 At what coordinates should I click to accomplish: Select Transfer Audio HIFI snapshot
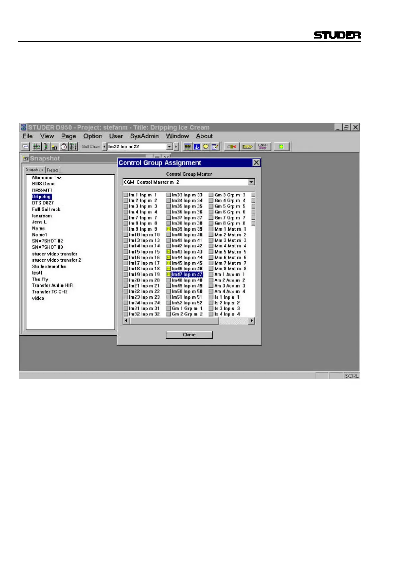point(52,285)
